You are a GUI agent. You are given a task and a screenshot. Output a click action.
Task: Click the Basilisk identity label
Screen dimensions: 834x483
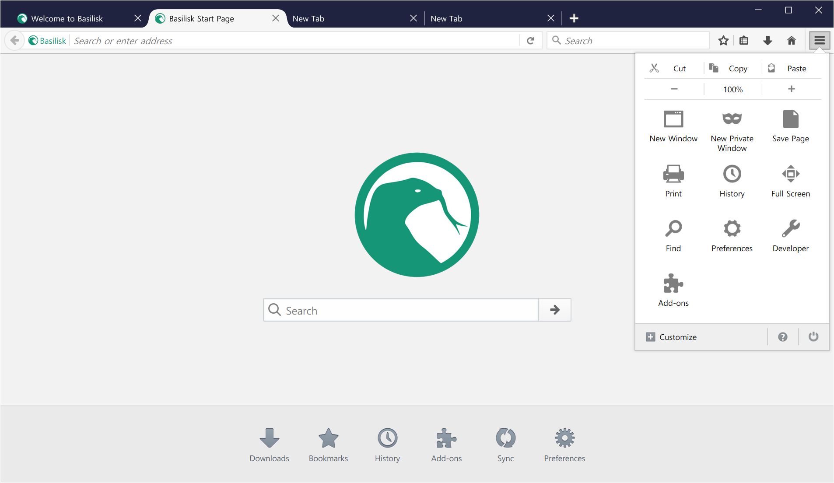click(x=47, y=41)
